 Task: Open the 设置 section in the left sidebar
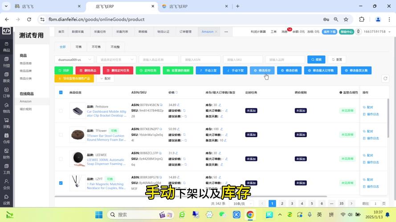pyautogui.click(x=7, y=200)
